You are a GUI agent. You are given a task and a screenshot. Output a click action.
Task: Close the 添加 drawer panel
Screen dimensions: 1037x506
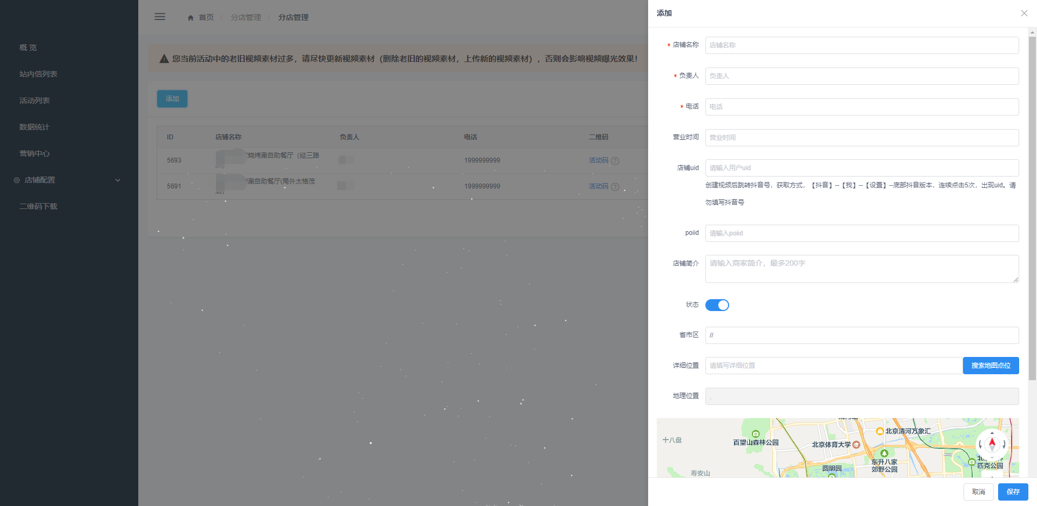(x=1023, y=14)
